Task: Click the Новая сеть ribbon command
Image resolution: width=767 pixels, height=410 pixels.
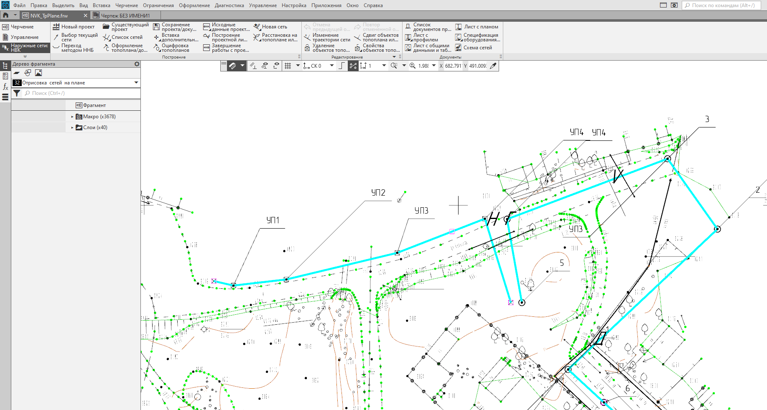Action: (x=270, y=27)
